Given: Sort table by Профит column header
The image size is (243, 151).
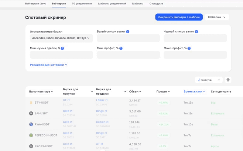Looking at the screenshot, I should click(163, 91).
